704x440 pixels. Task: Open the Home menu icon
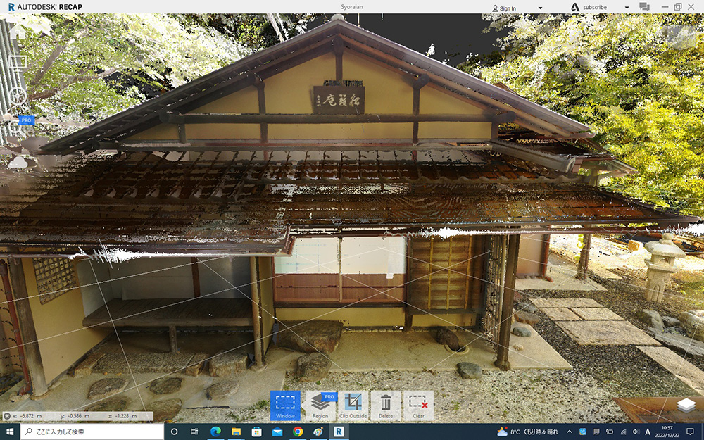click(x=18, y=32)
